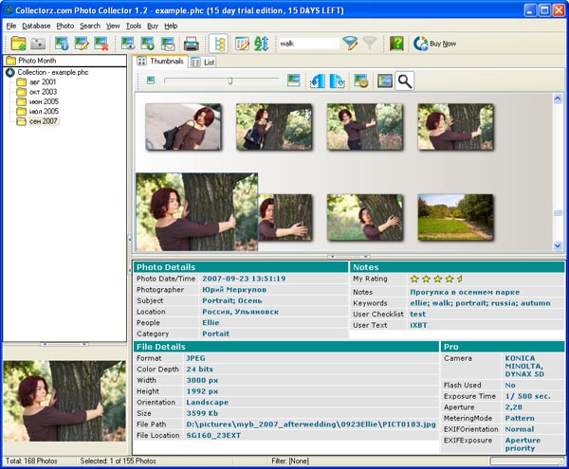Click the sort order toolbar icon
This screenshot has height=469, width=569.
(261, 44)
